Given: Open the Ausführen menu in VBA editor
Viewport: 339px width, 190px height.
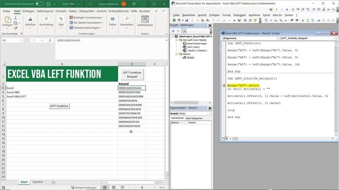Looking at the screenshot, I should click(x=254, y=15).
